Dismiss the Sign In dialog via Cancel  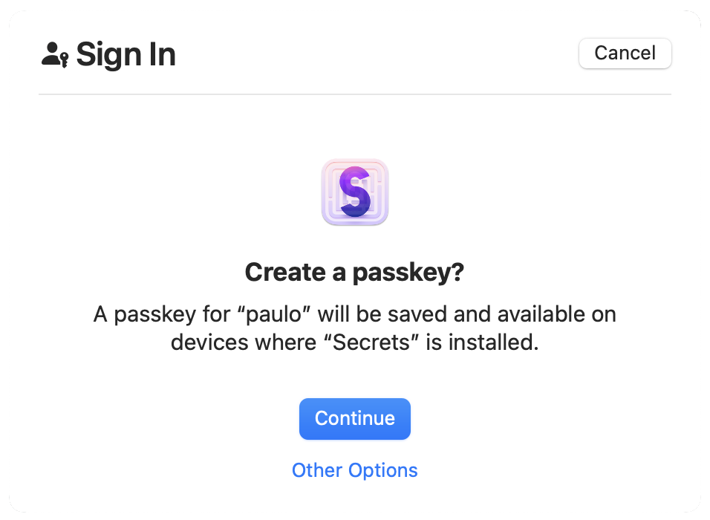tap(625, 53)
